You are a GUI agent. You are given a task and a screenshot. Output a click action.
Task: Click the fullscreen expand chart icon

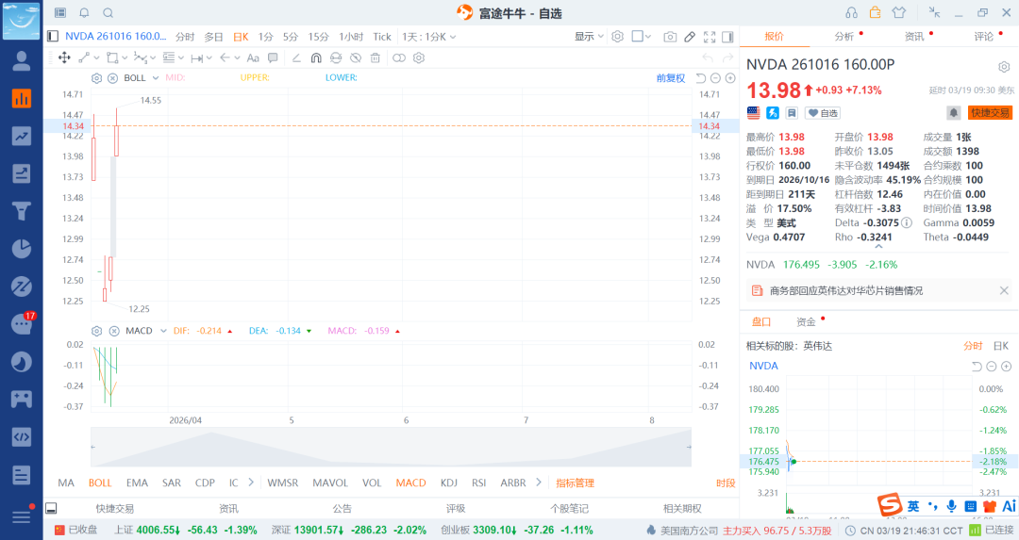click(710, 37)
